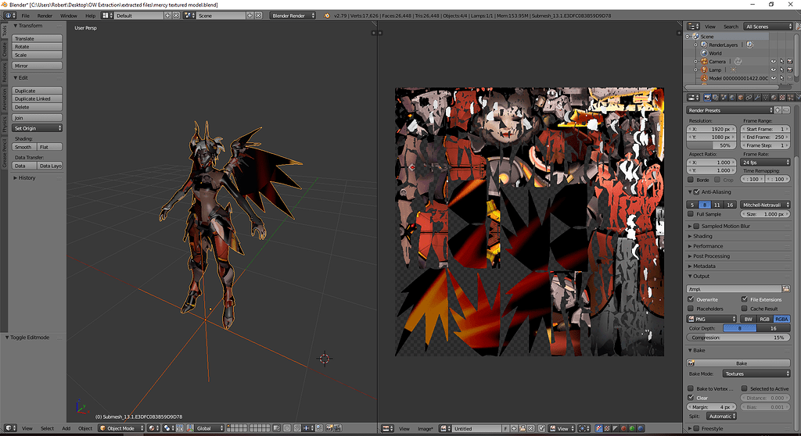Open the Modifiers wrench tab icon
Viewport: 801px width, 436px height.
coord(757,98)
